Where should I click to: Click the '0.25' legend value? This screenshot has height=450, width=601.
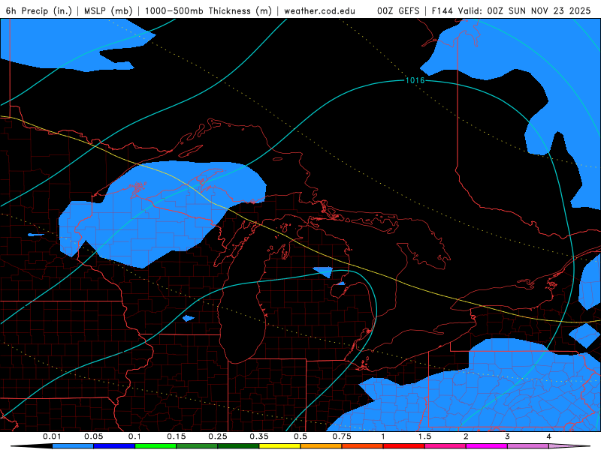(x=218, y=436)
